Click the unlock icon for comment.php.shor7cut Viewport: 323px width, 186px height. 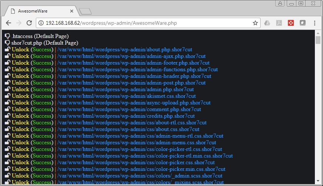tap(8, 109)
